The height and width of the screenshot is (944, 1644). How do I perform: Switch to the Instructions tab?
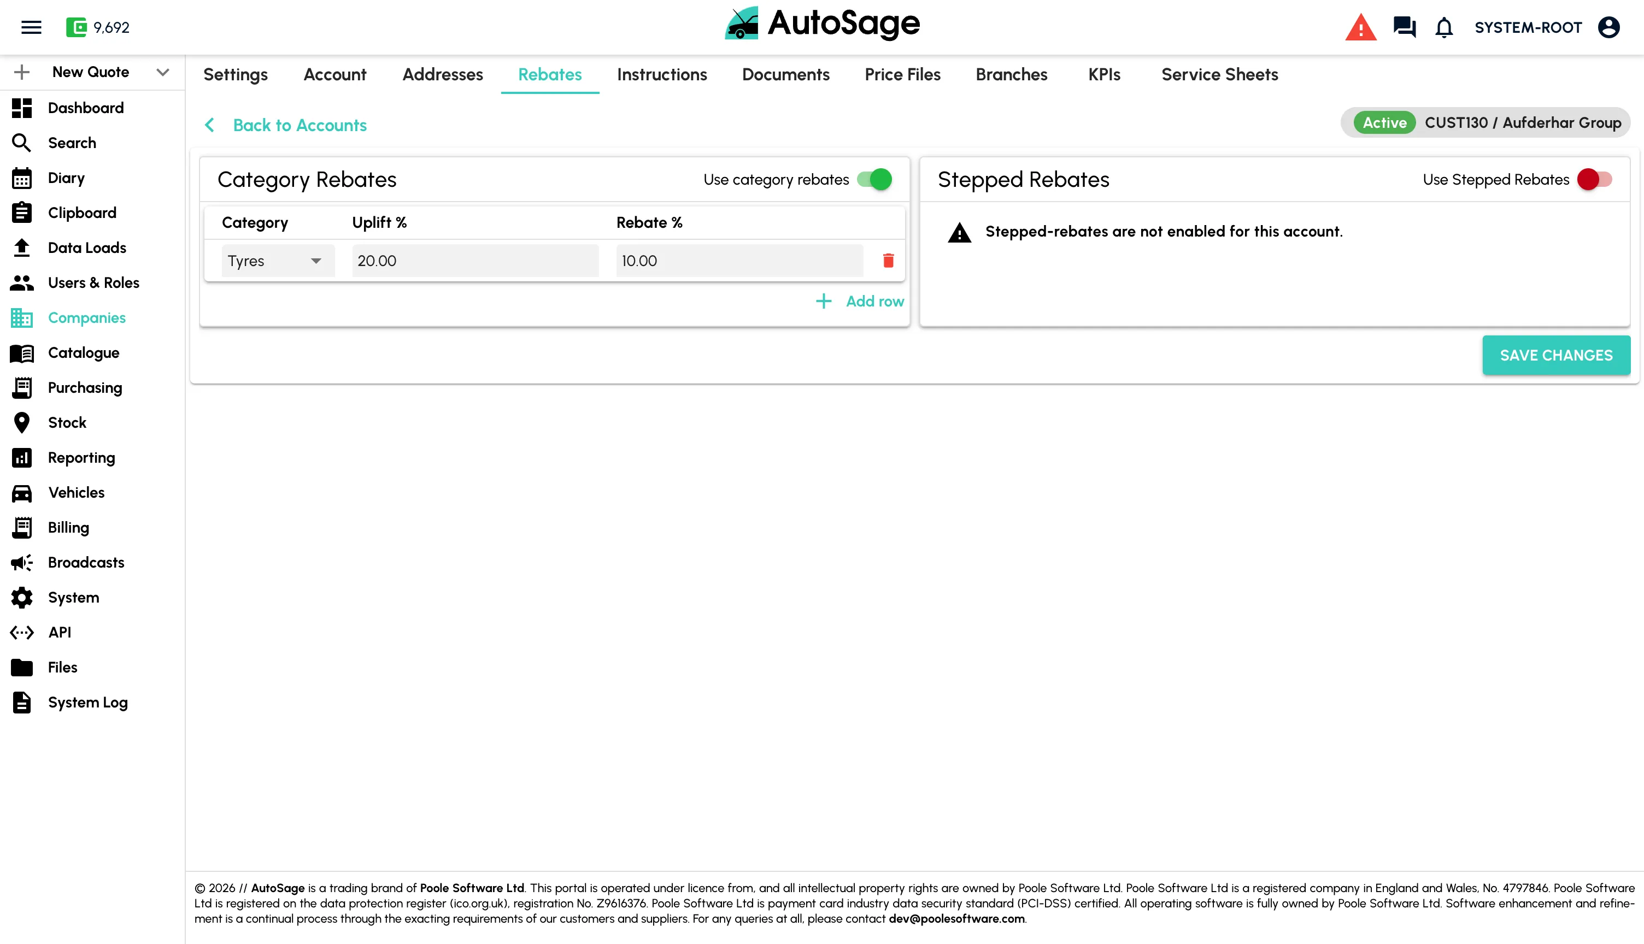661,74
